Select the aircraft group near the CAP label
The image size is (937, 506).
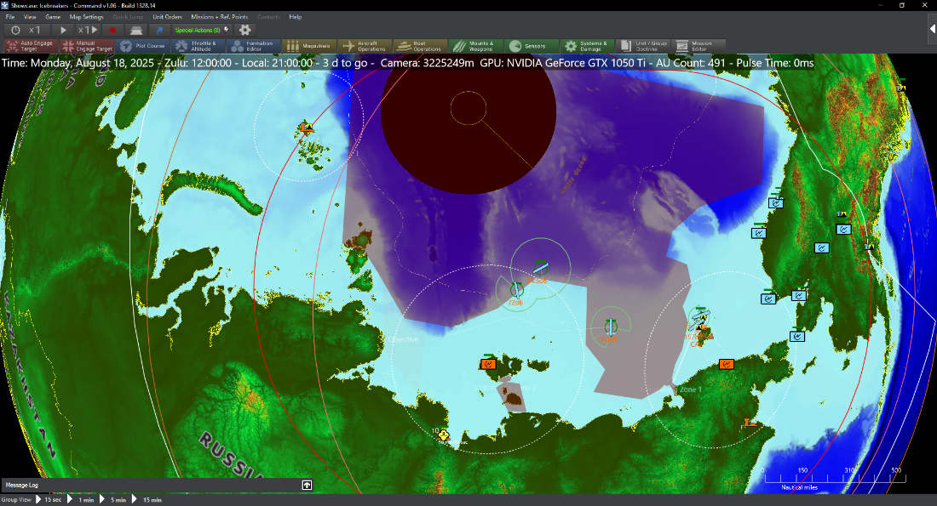[698, 321]
